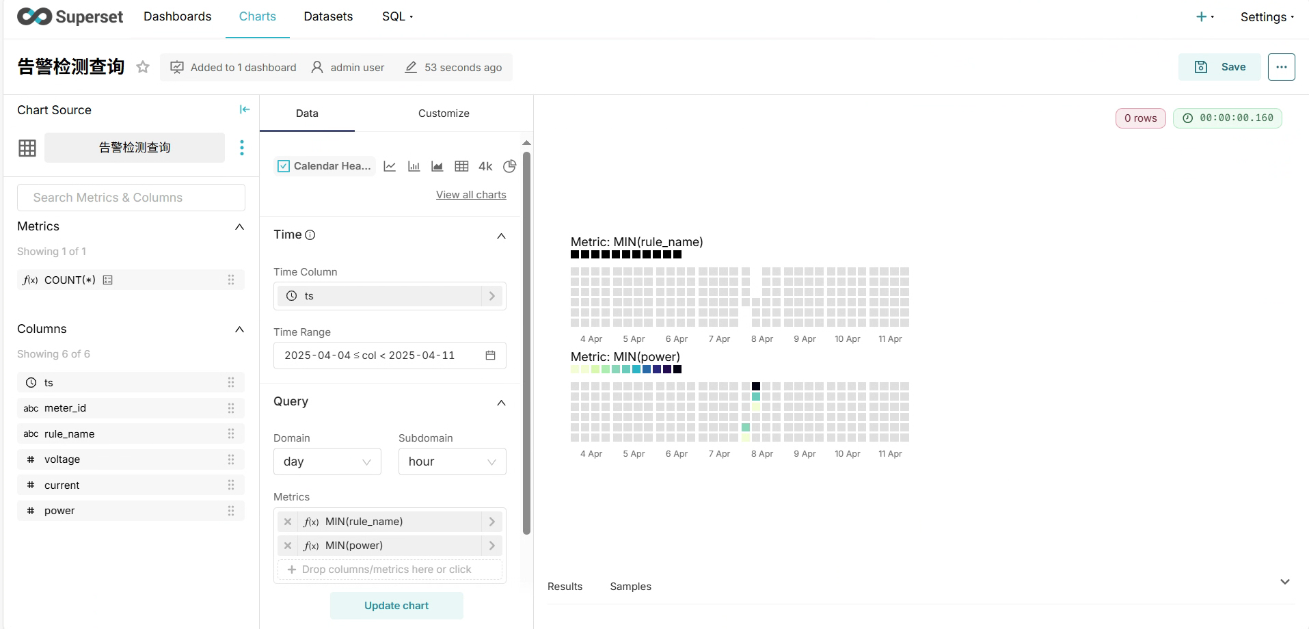
Task: Collapse the Metrics section
Action: coord(239,227)
